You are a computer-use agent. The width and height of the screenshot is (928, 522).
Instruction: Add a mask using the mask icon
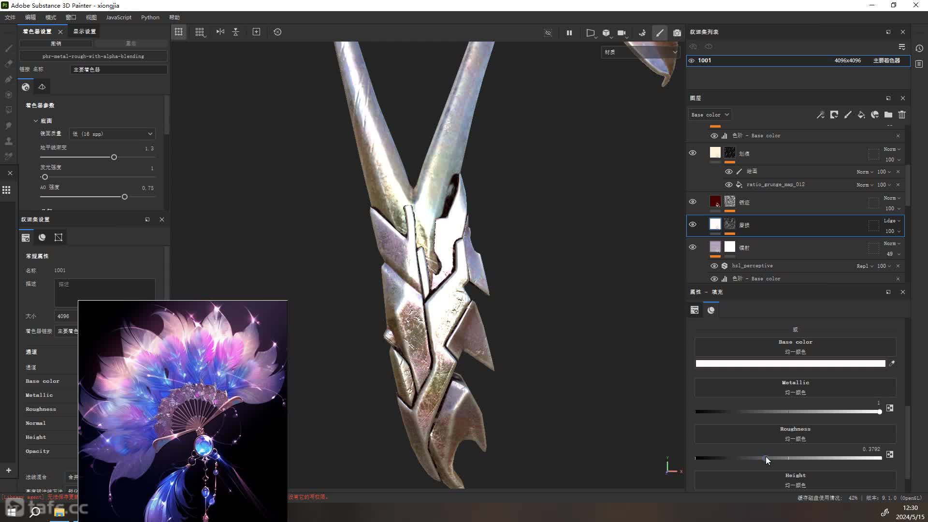point(834,115)
